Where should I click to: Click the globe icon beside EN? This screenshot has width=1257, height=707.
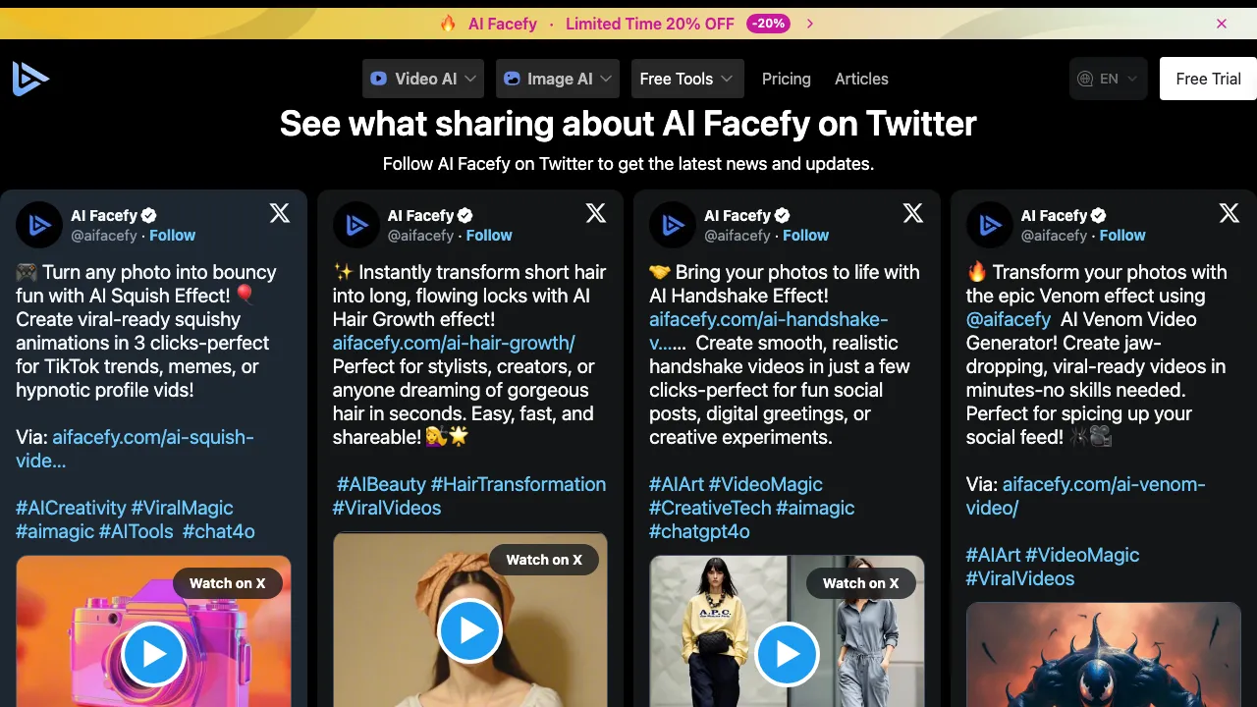[1085, 78]
